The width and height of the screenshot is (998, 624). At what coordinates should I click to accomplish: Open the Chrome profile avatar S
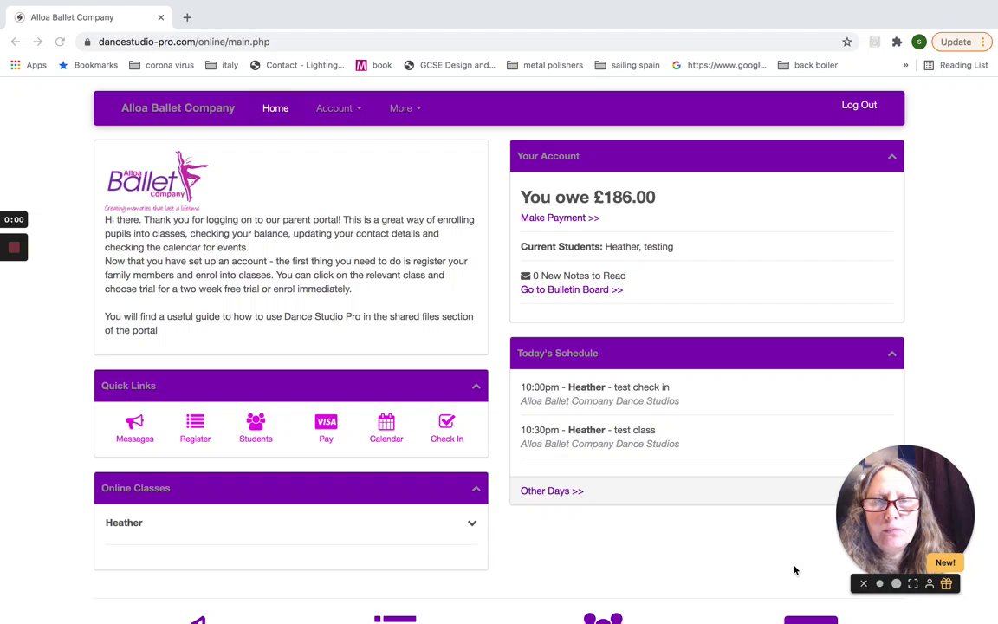tap(918, 42)
